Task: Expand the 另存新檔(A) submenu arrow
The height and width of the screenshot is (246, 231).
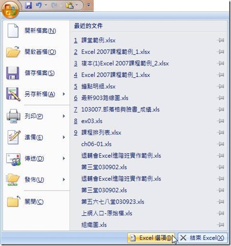Action: coord(64,94)
